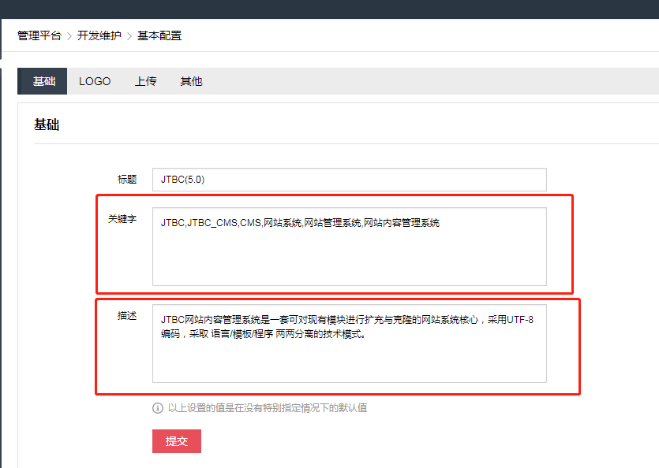This screenshot has height=468, width=659.
Task: Open the 基础 tab
Action: pyautogui.click(x=42, y=81)
